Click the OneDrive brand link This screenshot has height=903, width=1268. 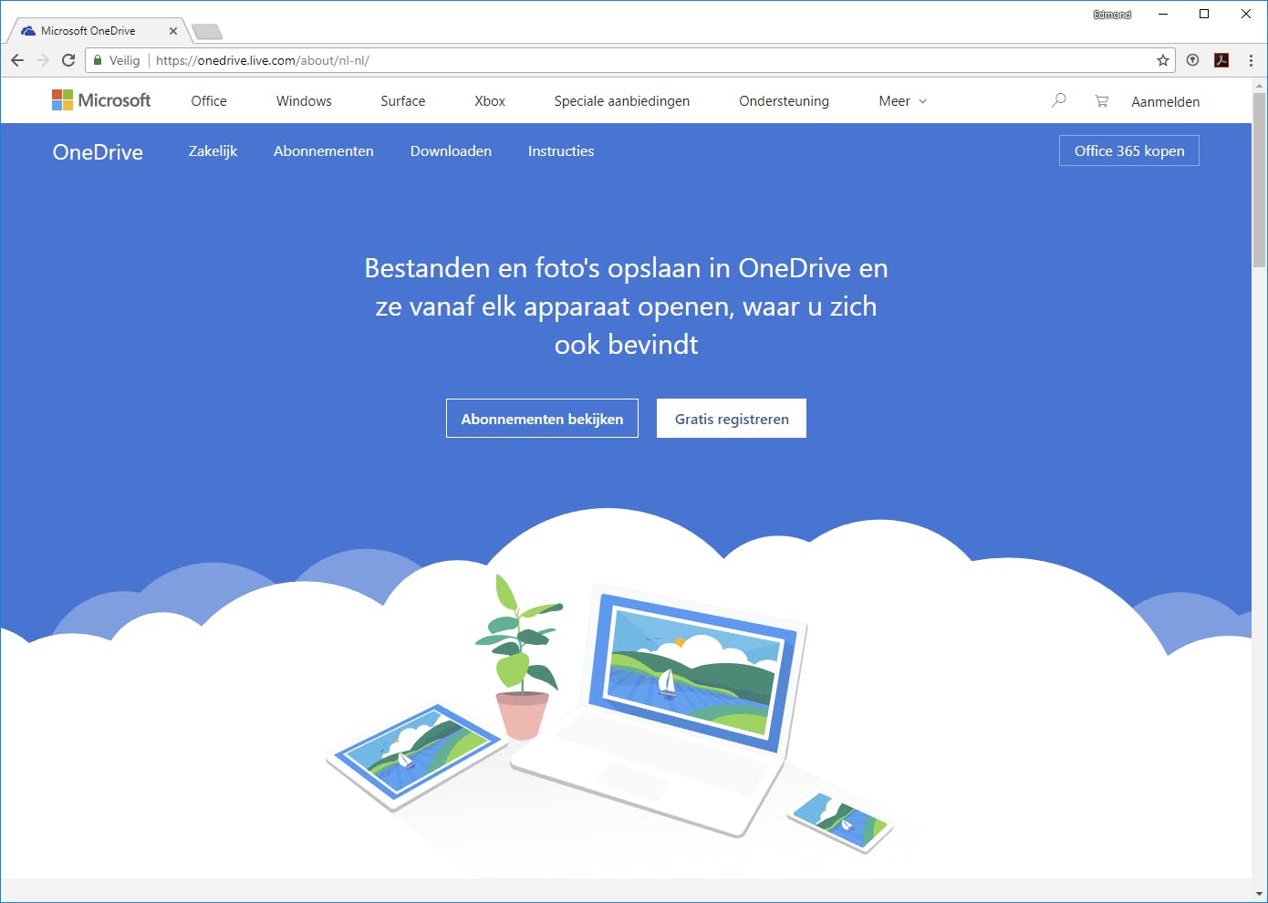point(98,152)
